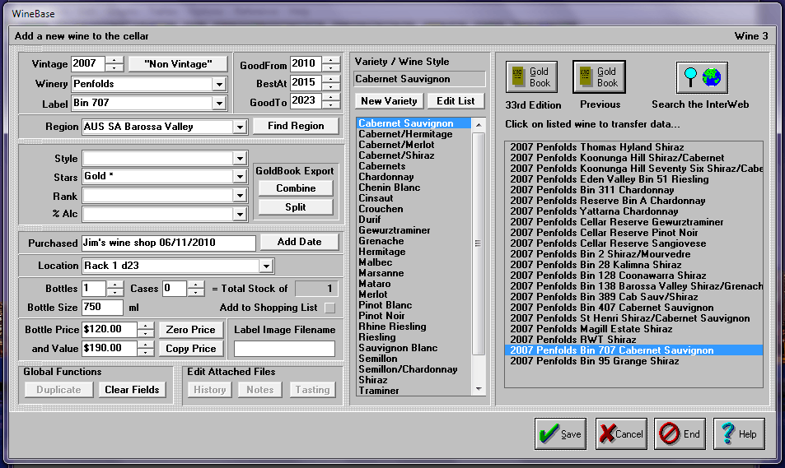Expand the Label dropdown

click(219, 104)
